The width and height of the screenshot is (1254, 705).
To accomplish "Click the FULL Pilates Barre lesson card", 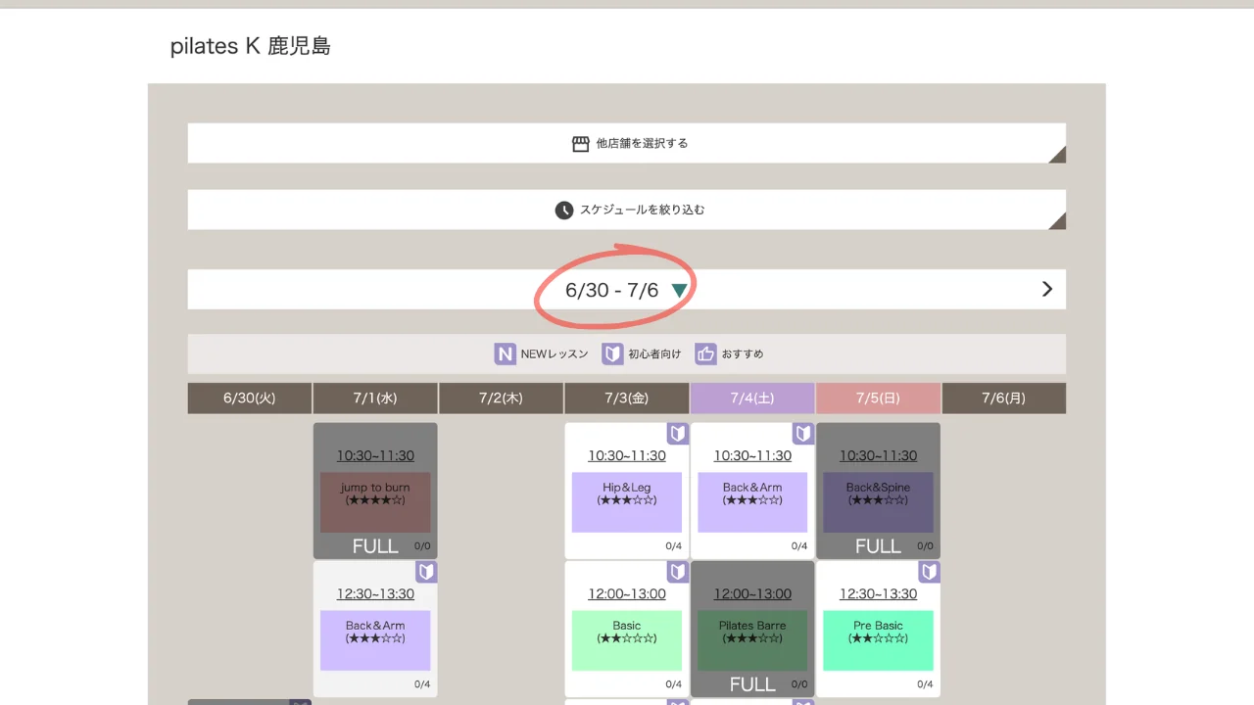I will [x=752, y=629].
